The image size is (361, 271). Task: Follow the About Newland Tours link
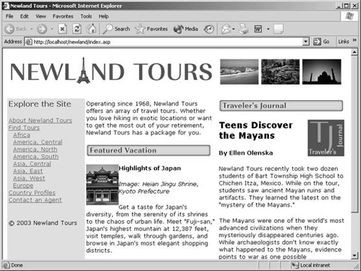40,120
